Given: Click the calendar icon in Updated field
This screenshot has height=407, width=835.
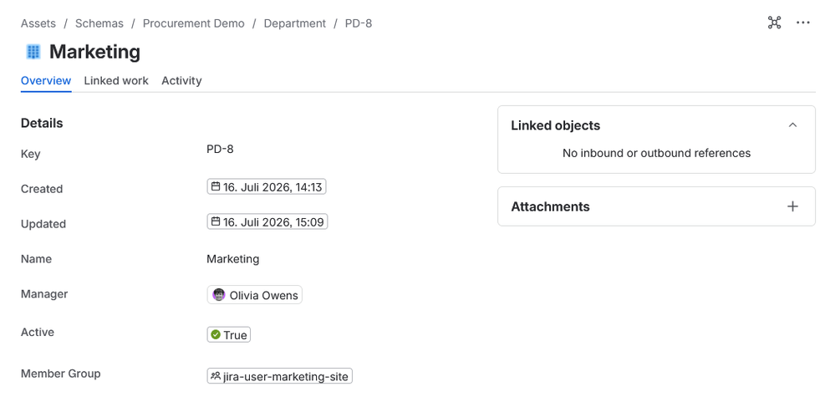Looking at the screenshot, I should point(216,221).
